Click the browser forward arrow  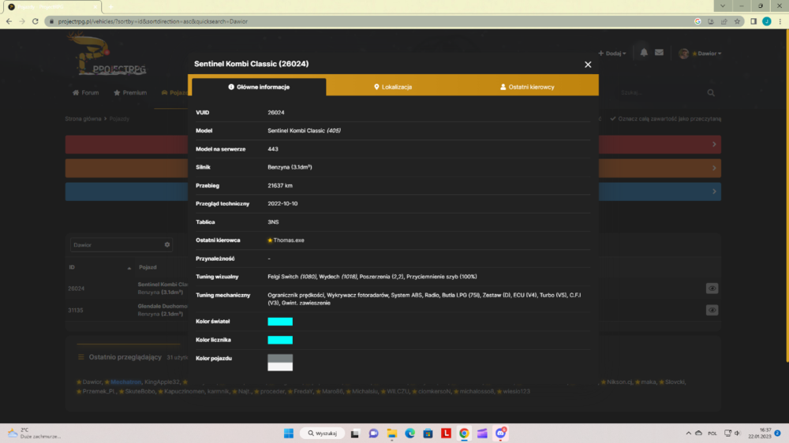pyautogui.click(x=21, y=21)
